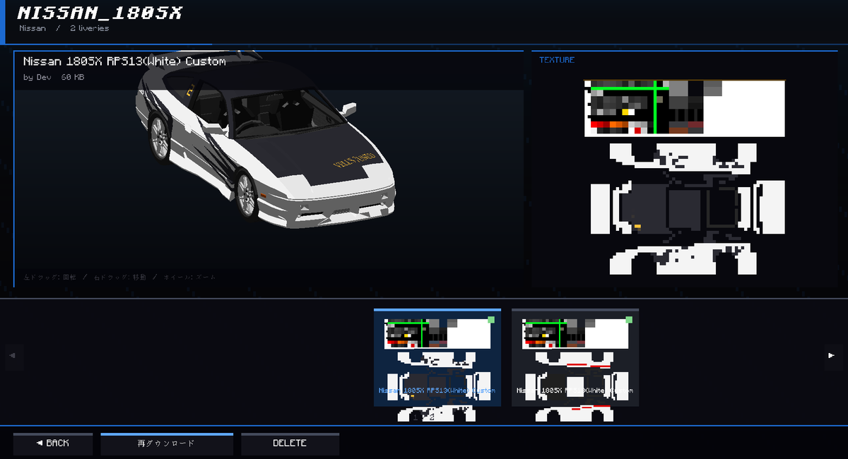Click the 左ドラッグ: 回転 control hint text
Image resolution: width=848 pixels, height=459 pixels.
click(49, 278)
